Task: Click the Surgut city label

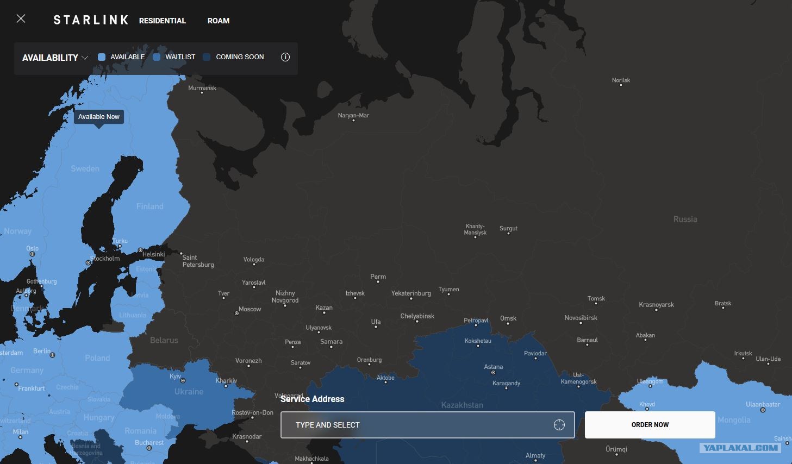Action: pyautogui.click(x=508, y=229)
